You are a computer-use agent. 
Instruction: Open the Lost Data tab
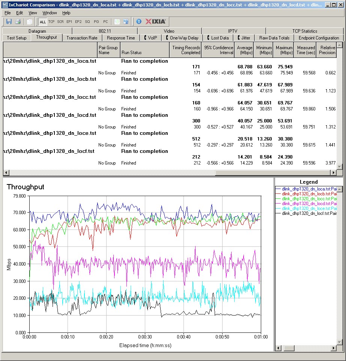(x=218, y=38)
